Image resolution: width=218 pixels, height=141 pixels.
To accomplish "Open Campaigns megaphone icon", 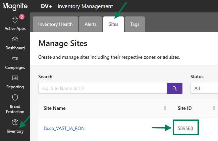I will coord(15,58).
